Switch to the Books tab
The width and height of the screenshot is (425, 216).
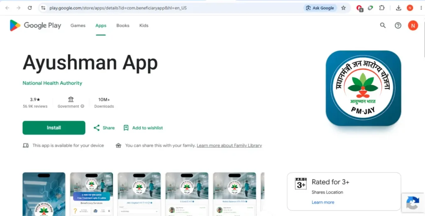(x=123, y=25)
